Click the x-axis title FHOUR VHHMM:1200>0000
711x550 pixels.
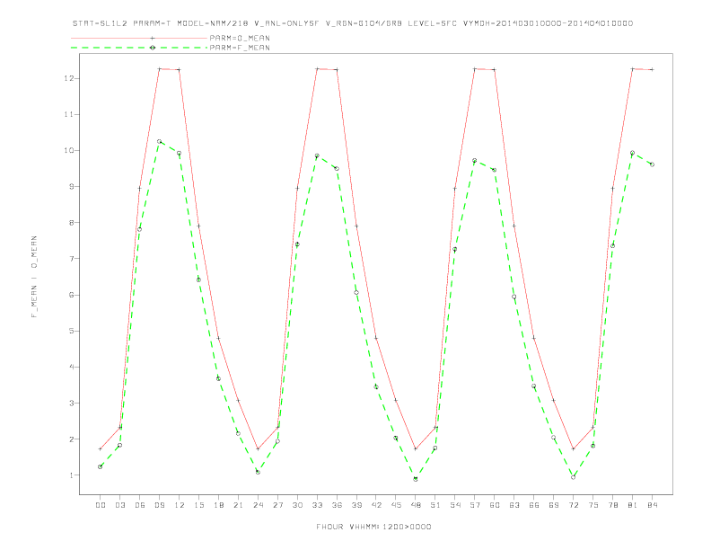373,527
